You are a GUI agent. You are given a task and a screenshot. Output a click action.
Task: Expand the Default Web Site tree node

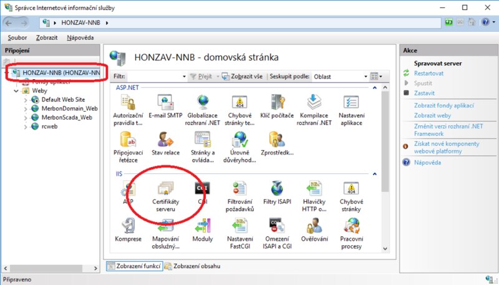(25, 100)
